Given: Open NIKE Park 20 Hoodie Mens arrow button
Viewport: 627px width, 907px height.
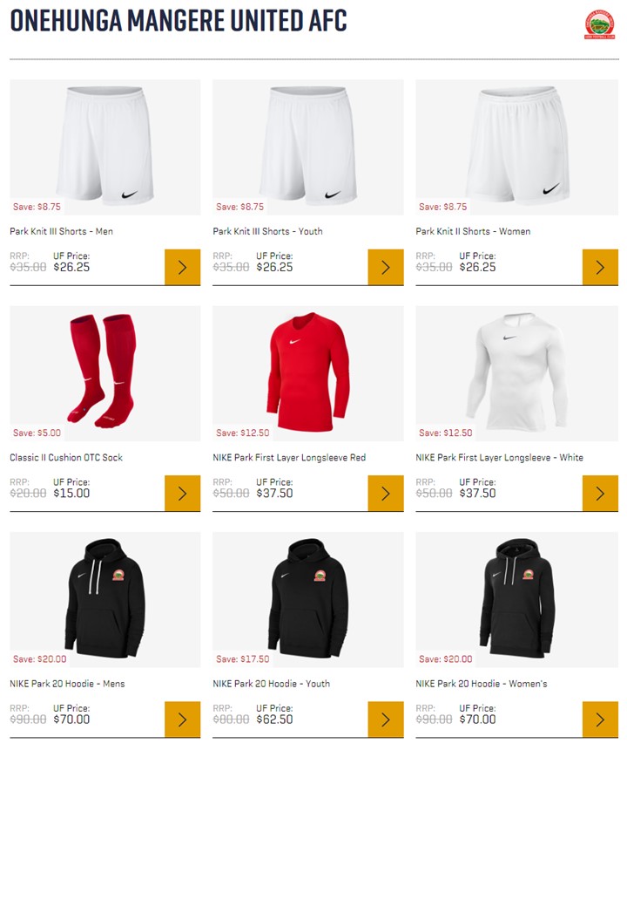Looking at the screenshot, I should pyautogui.click(x=183, y=719).
